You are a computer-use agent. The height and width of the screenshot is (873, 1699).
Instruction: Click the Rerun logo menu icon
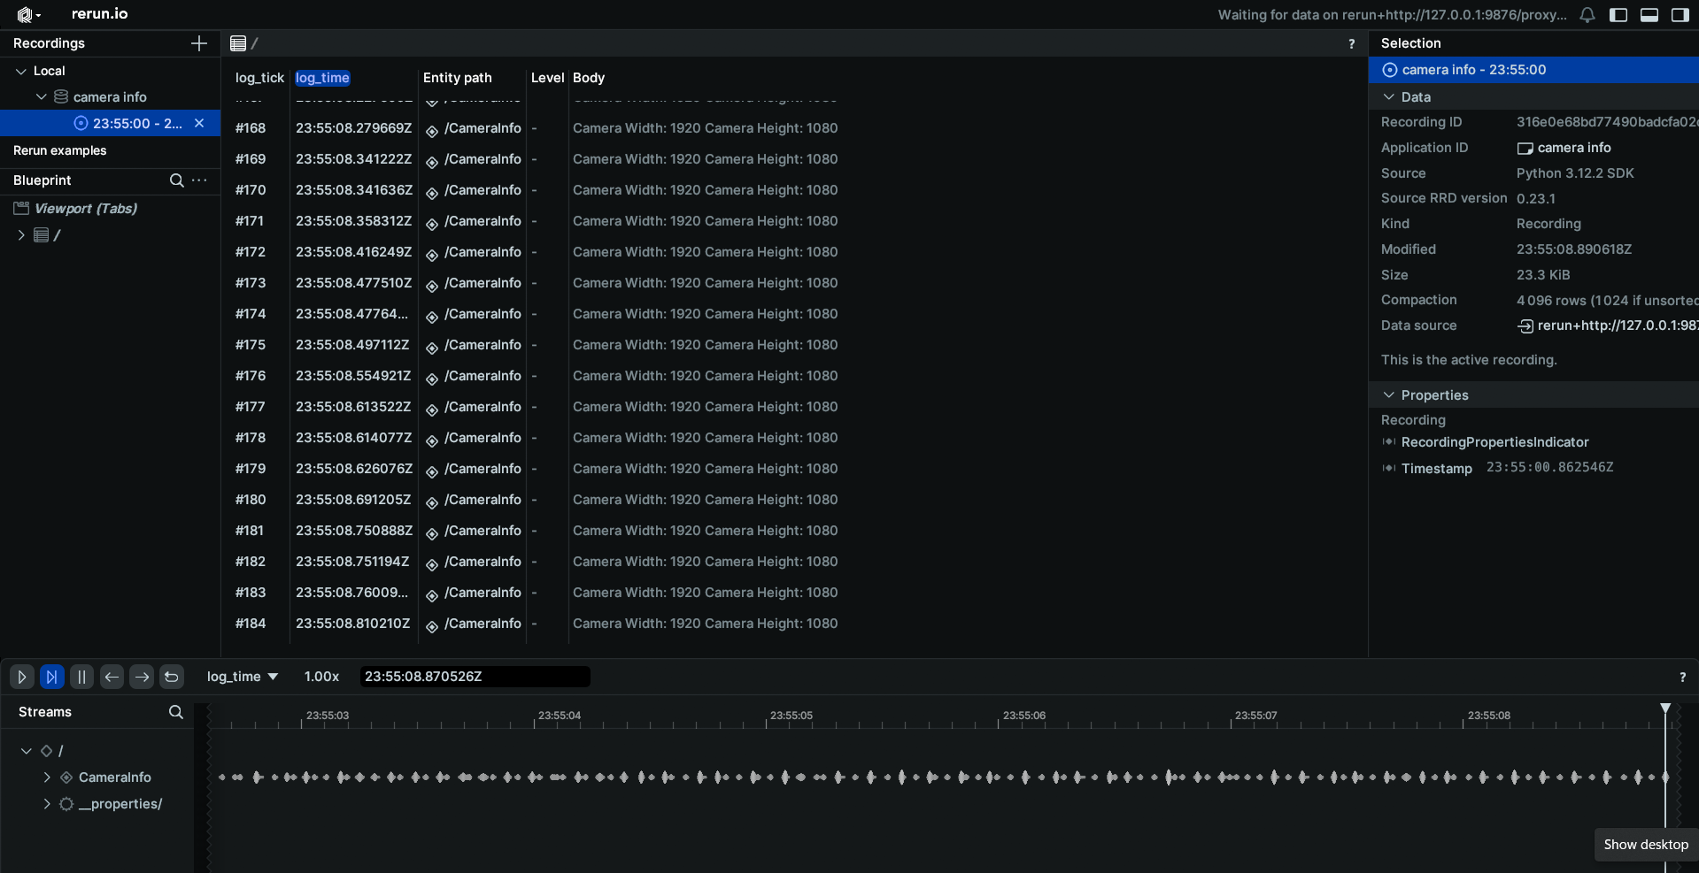click(27, 14)
